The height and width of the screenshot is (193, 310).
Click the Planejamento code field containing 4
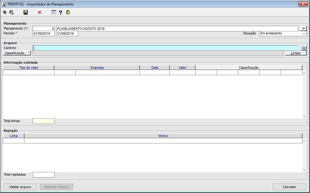click(x=43, y=29)
